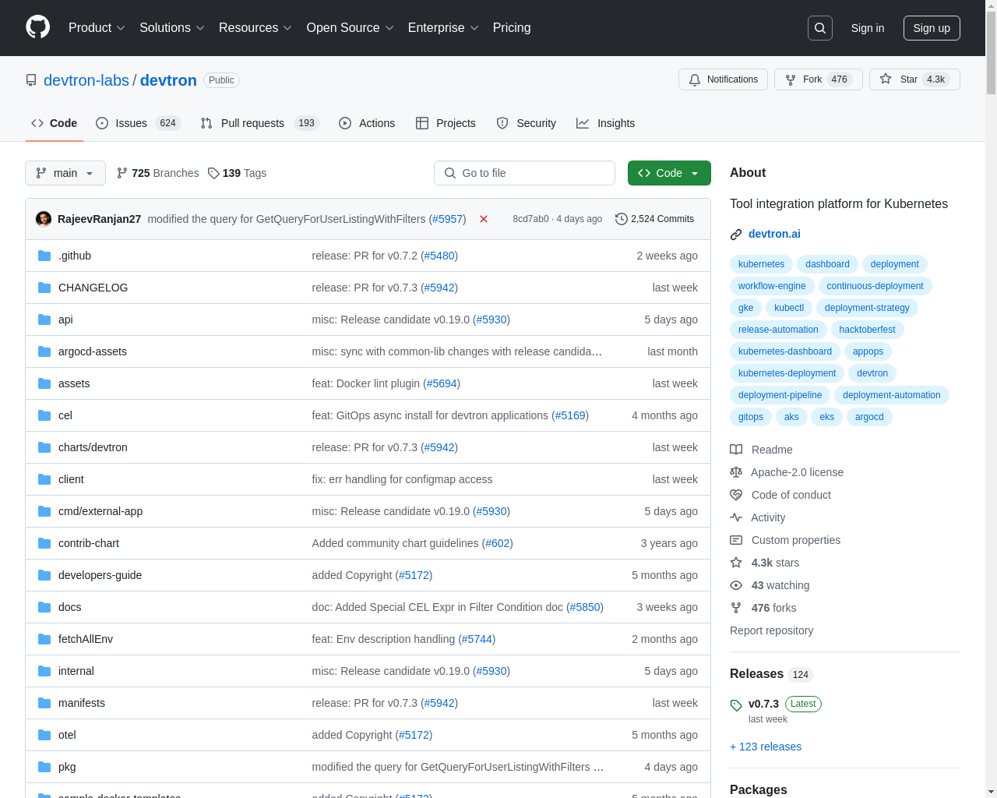Screen dimensions: 997x798
Task: Click the release tag icon near v0.7.3
Action: [736, 705]
